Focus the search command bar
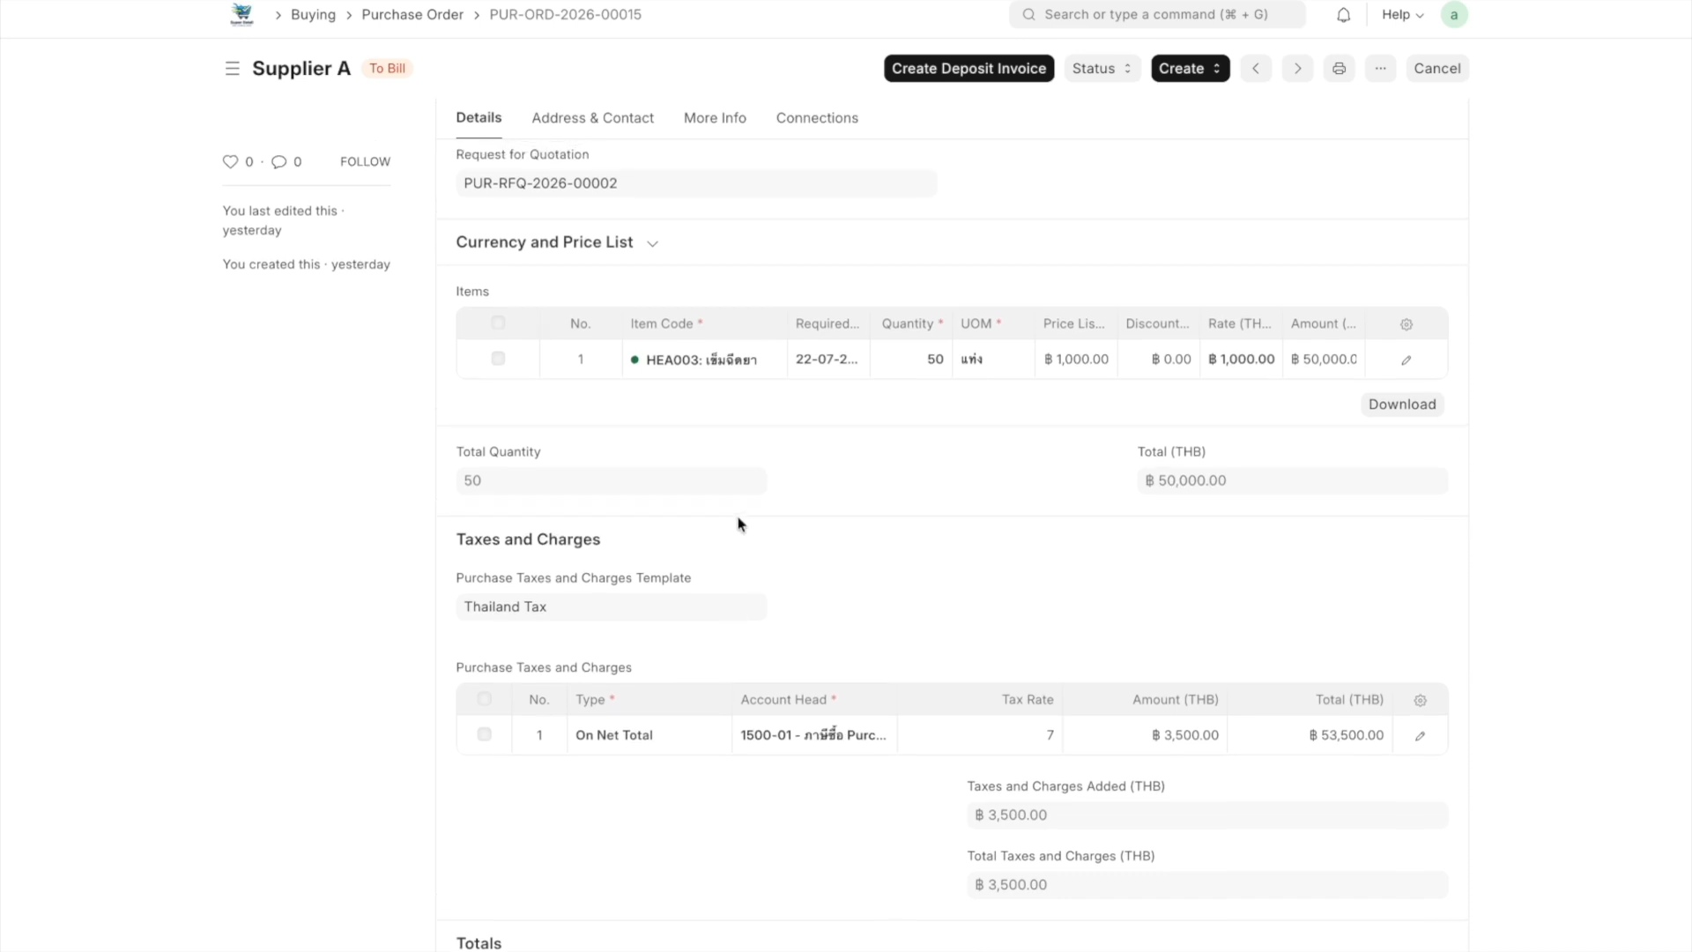Viewport: 1692px width, 952px height. [x=1157, y=15]
